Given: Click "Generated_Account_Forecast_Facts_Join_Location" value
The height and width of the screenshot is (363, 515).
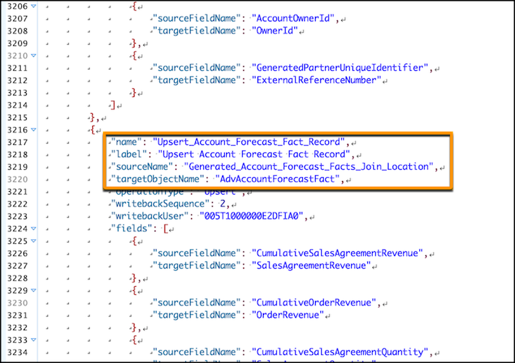Looking at the screenshot, I should 309,166.
